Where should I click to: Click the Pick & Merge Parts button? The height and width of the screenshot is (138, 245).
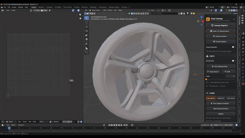[x=221, y=67]
